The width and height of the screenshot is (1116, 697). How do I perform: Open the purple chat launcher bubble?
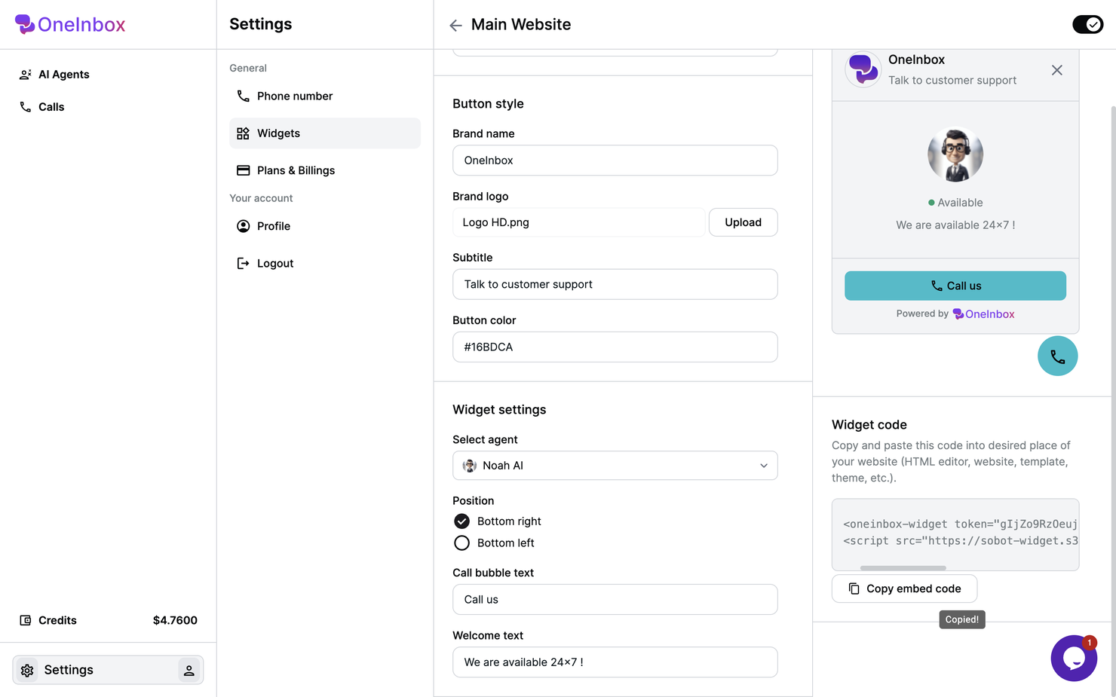[x=1074, y=659]
